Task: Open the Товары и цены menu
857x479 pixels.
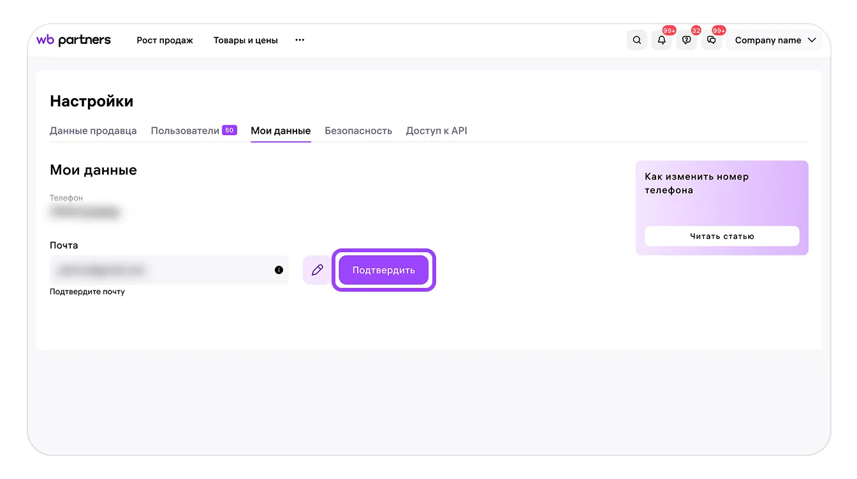Action: (245, 40)
